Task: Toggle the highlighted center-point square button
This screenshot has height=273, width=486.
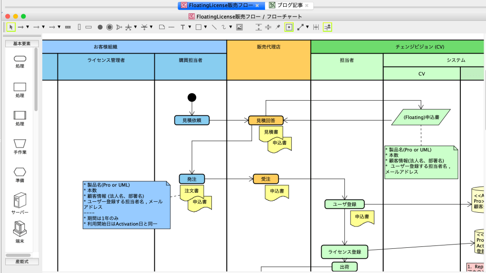Action: pyautogui.click(x=288, y=27)
